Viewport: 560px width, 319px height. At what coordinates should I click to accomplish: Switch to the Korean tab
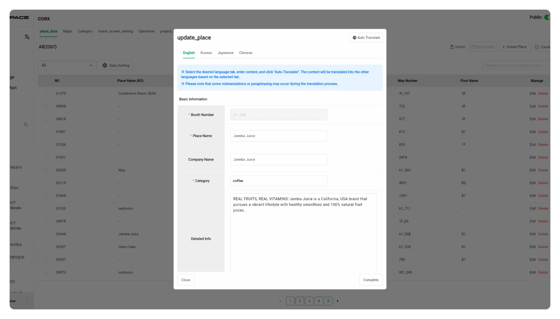point(206,53)
